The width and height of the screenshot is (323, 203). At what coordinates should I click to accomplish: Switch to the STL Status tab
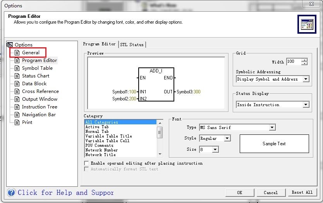pos(132,45)
